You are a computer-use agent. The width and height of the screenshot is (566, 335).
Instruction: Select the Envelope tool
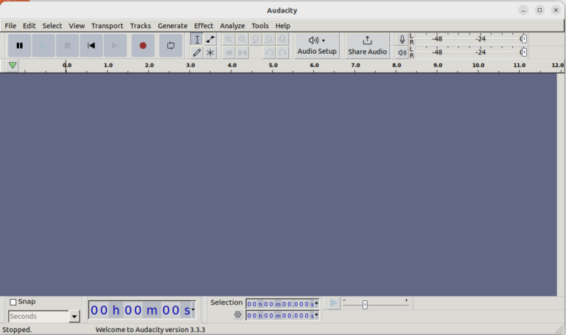(x=211, y=39)
